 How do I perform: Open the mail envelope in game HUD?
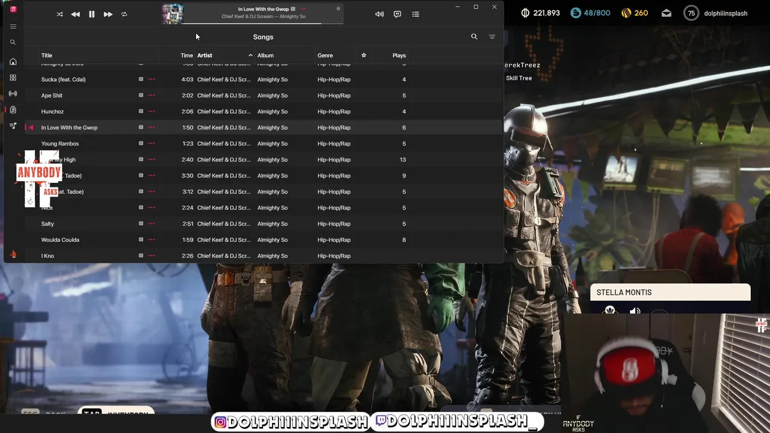(667, 13)
